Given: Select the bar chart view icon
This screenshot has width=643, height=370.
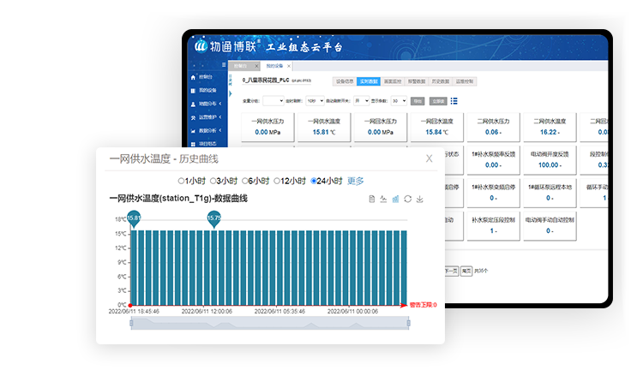Looking at the screenshot, I should click(395, 199).
